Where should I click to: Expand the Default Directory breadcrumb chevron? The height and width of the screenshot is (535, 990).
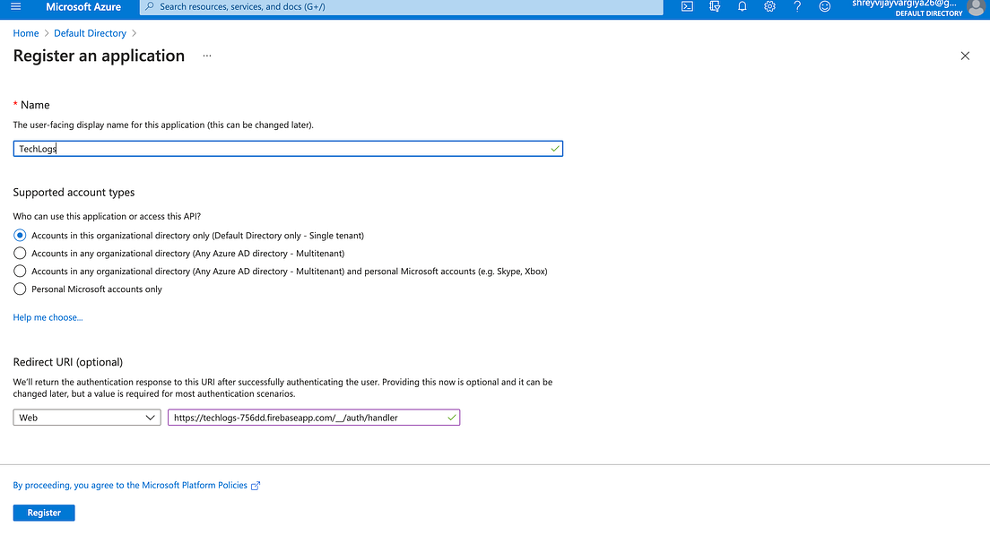135,32
